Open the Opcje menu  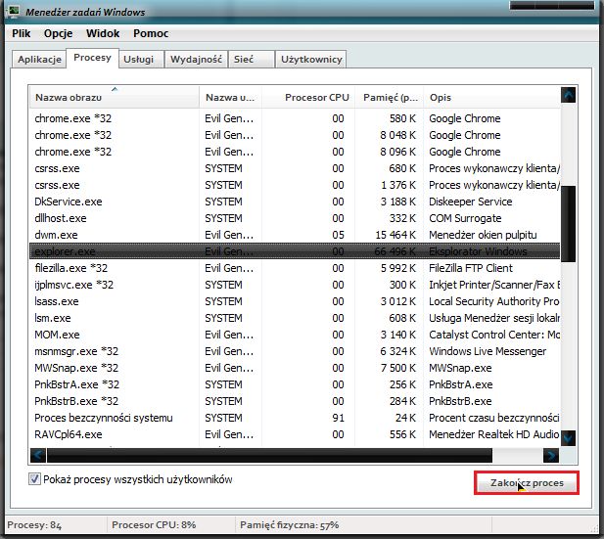[58, 34]
